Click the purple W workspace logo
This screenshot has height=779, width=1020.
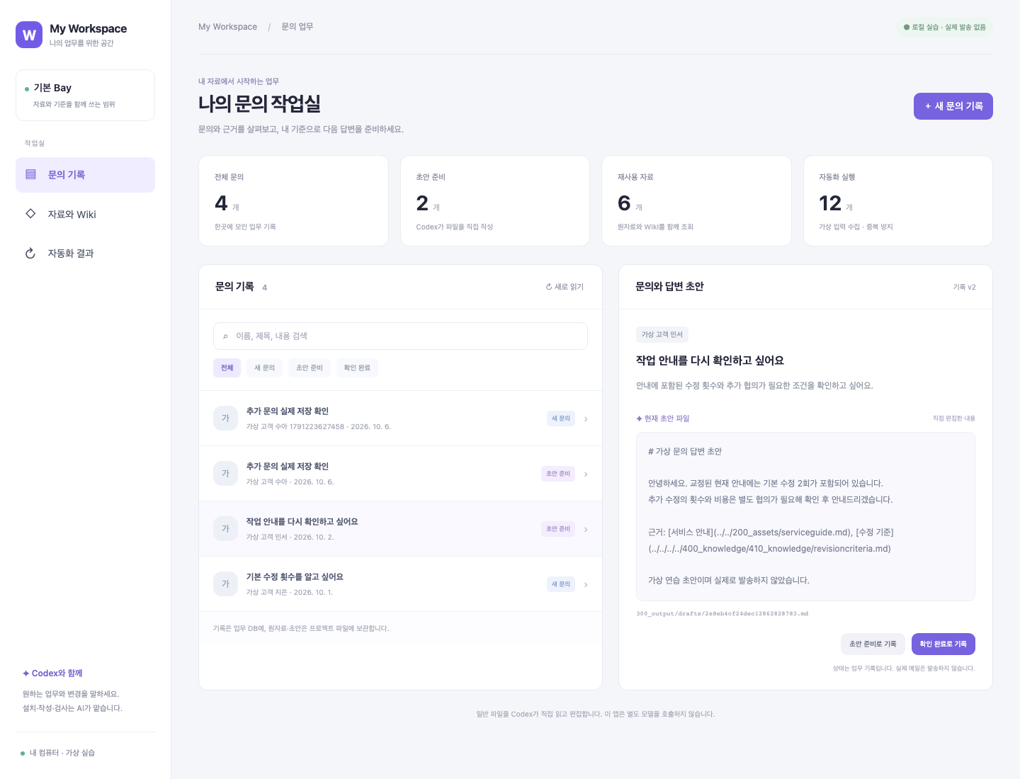pos(29,35)
